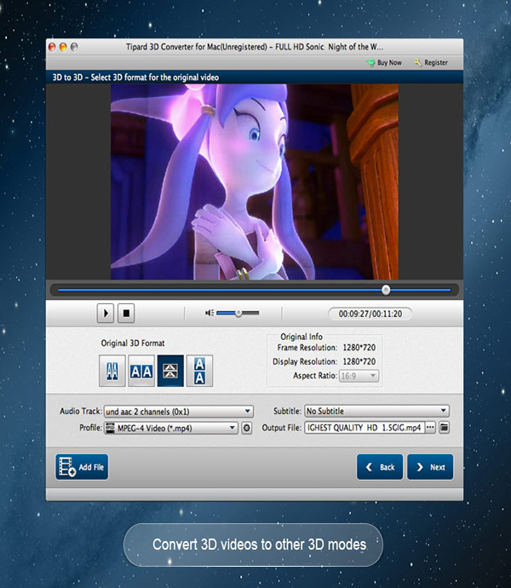Click the Output File name field
Image resolution: width=511 pixels, height=588 pixels.
pos(365,428)
